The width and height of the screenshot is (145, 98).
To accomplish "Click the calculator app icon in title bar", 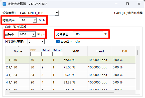I will pos(4,4).
